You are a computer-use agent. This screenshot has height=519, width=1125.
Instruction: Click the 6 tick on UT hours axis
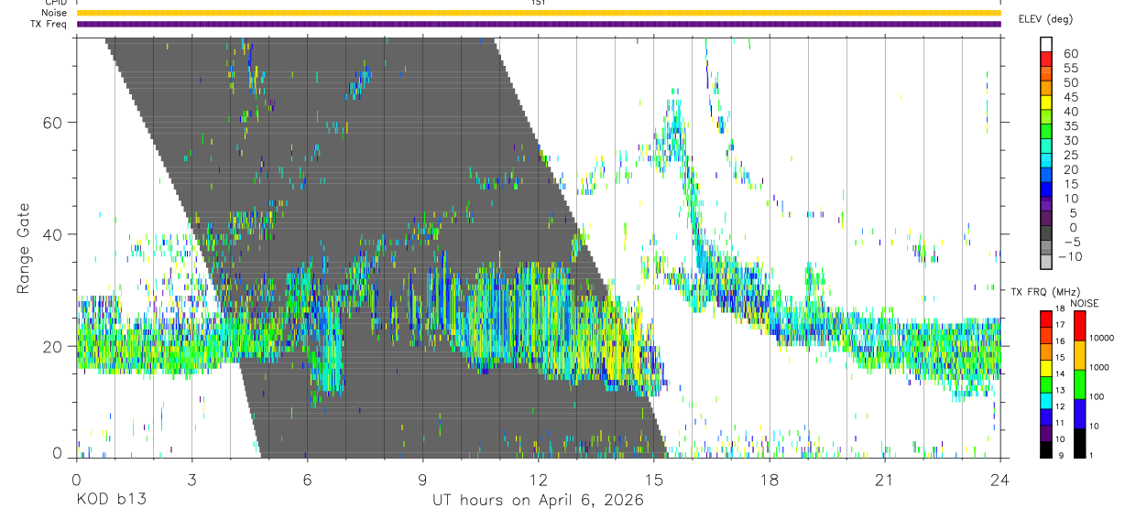tap(307, 480)
